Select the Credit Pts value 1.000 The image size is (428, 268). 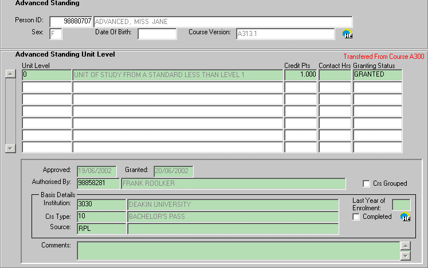click(x=300, y=75)
